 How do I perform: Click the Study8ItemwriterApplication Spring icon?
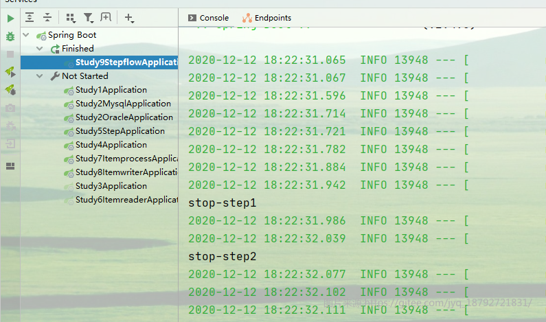coord(69,173)
